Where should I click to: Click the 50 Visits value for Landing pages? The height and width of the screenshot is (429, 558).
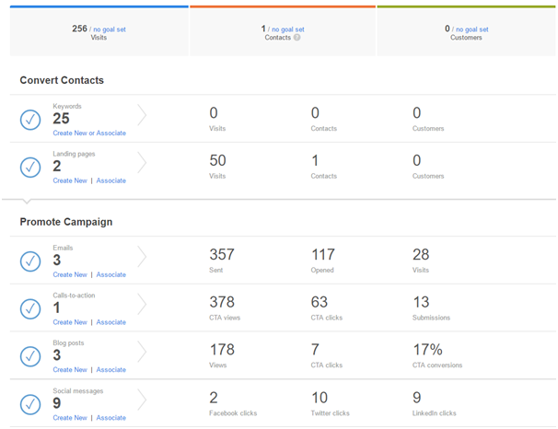[x=217, y=161]
